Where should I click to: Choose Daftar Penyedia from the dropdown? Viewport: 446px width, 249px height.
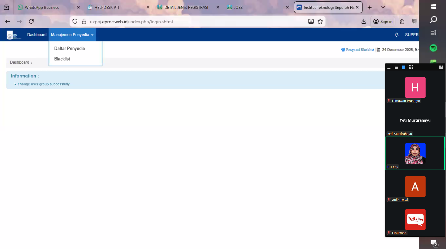tap(75, 48)
